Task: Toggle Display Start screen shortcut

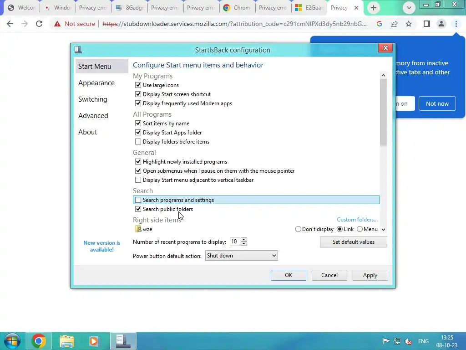Action: tap(138, 94)
